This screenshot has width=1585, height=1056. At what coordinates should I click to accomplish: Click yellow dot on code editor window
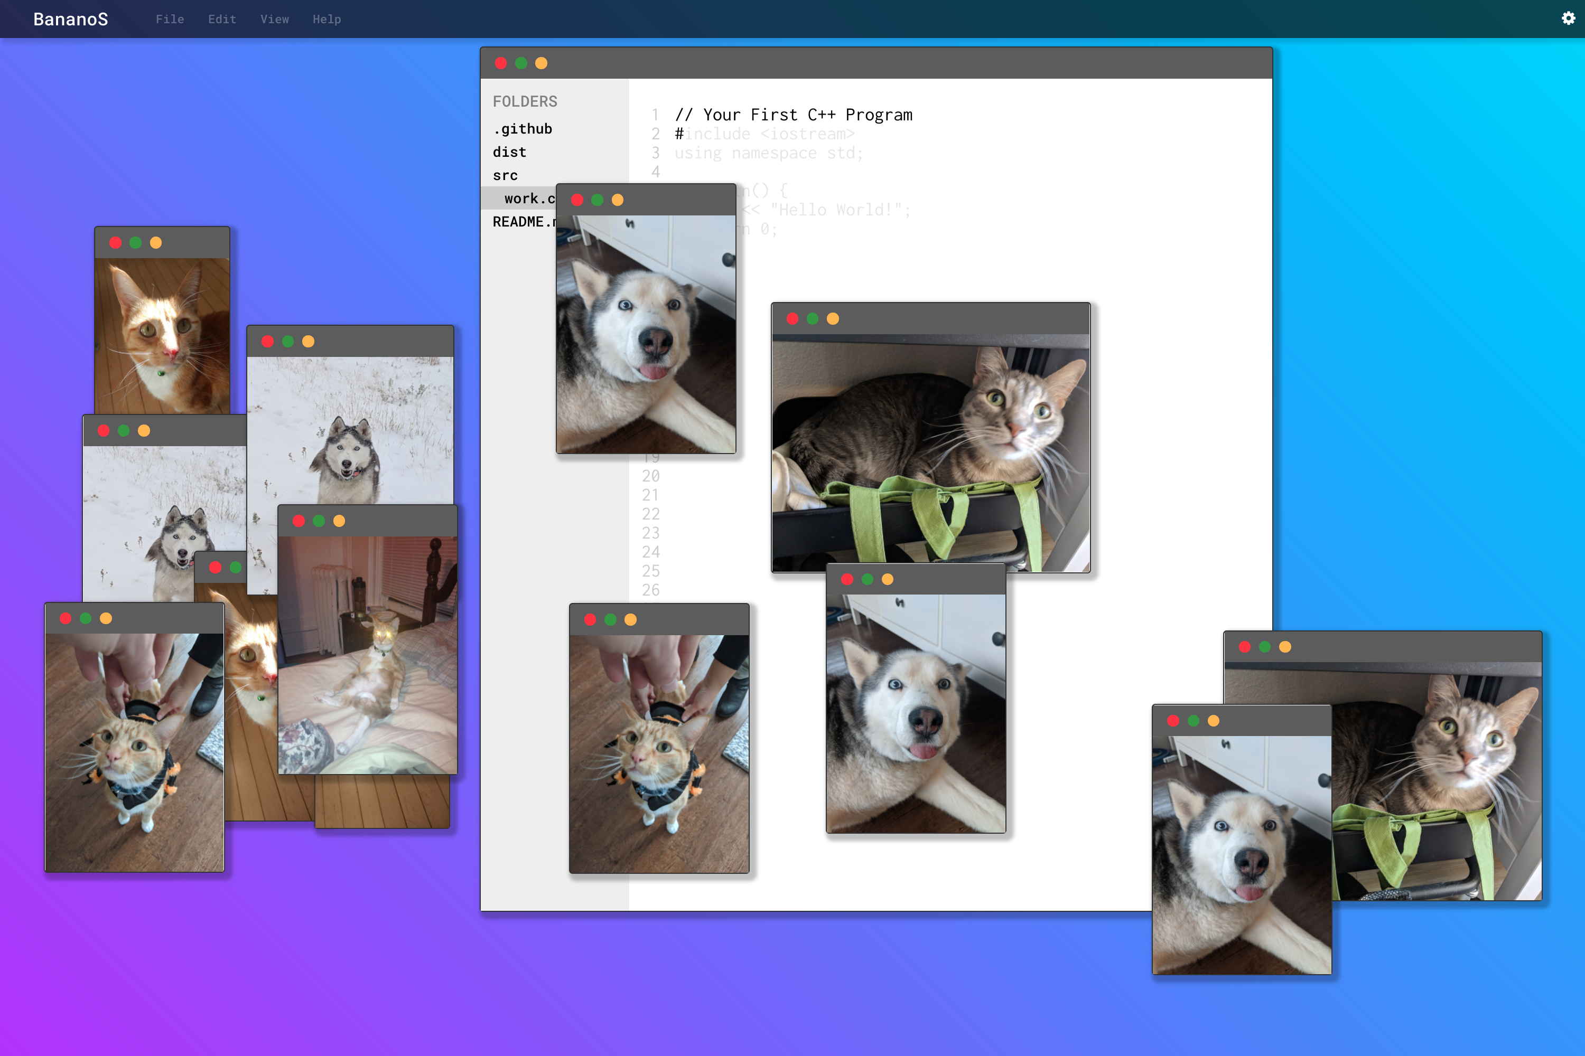click(541, 63)
